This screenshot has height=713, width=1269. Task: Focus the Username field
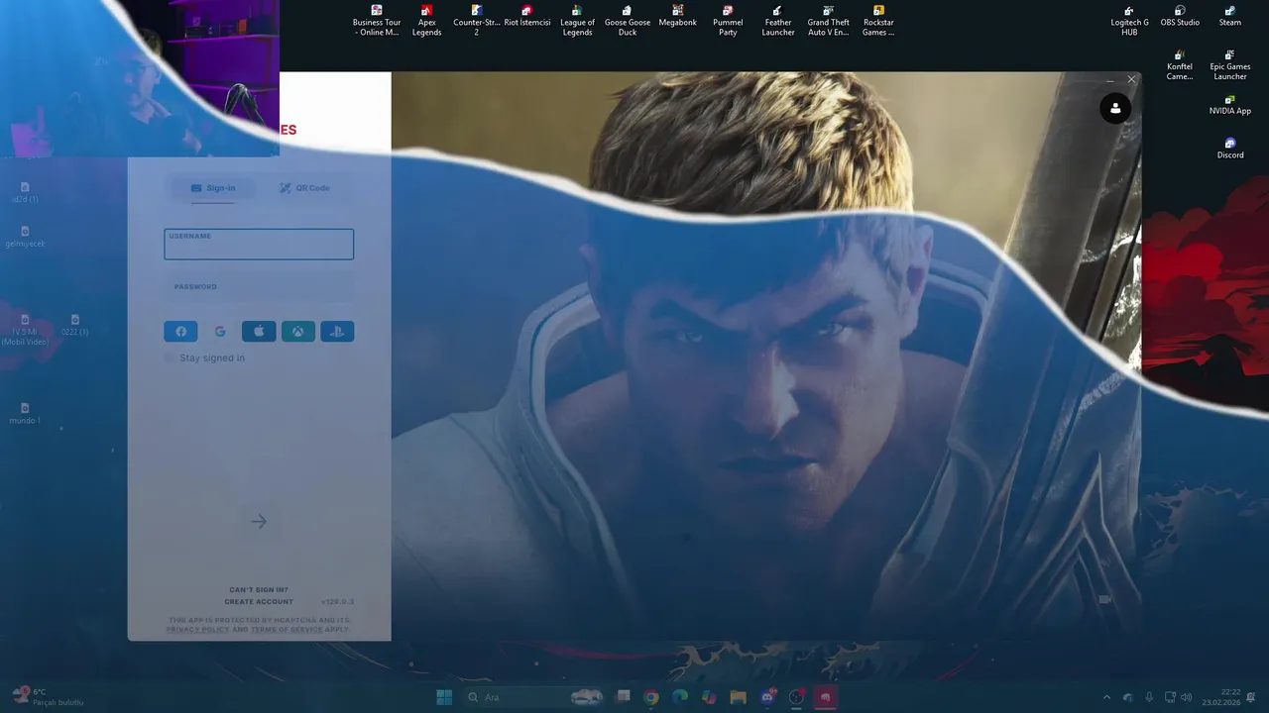pyautogui.click(x=259, y=245)
